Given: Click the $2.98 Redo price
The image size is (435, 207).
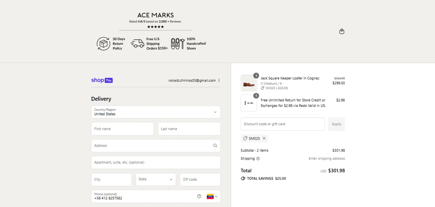Looking at the screenshot, I should click(340, 100).
